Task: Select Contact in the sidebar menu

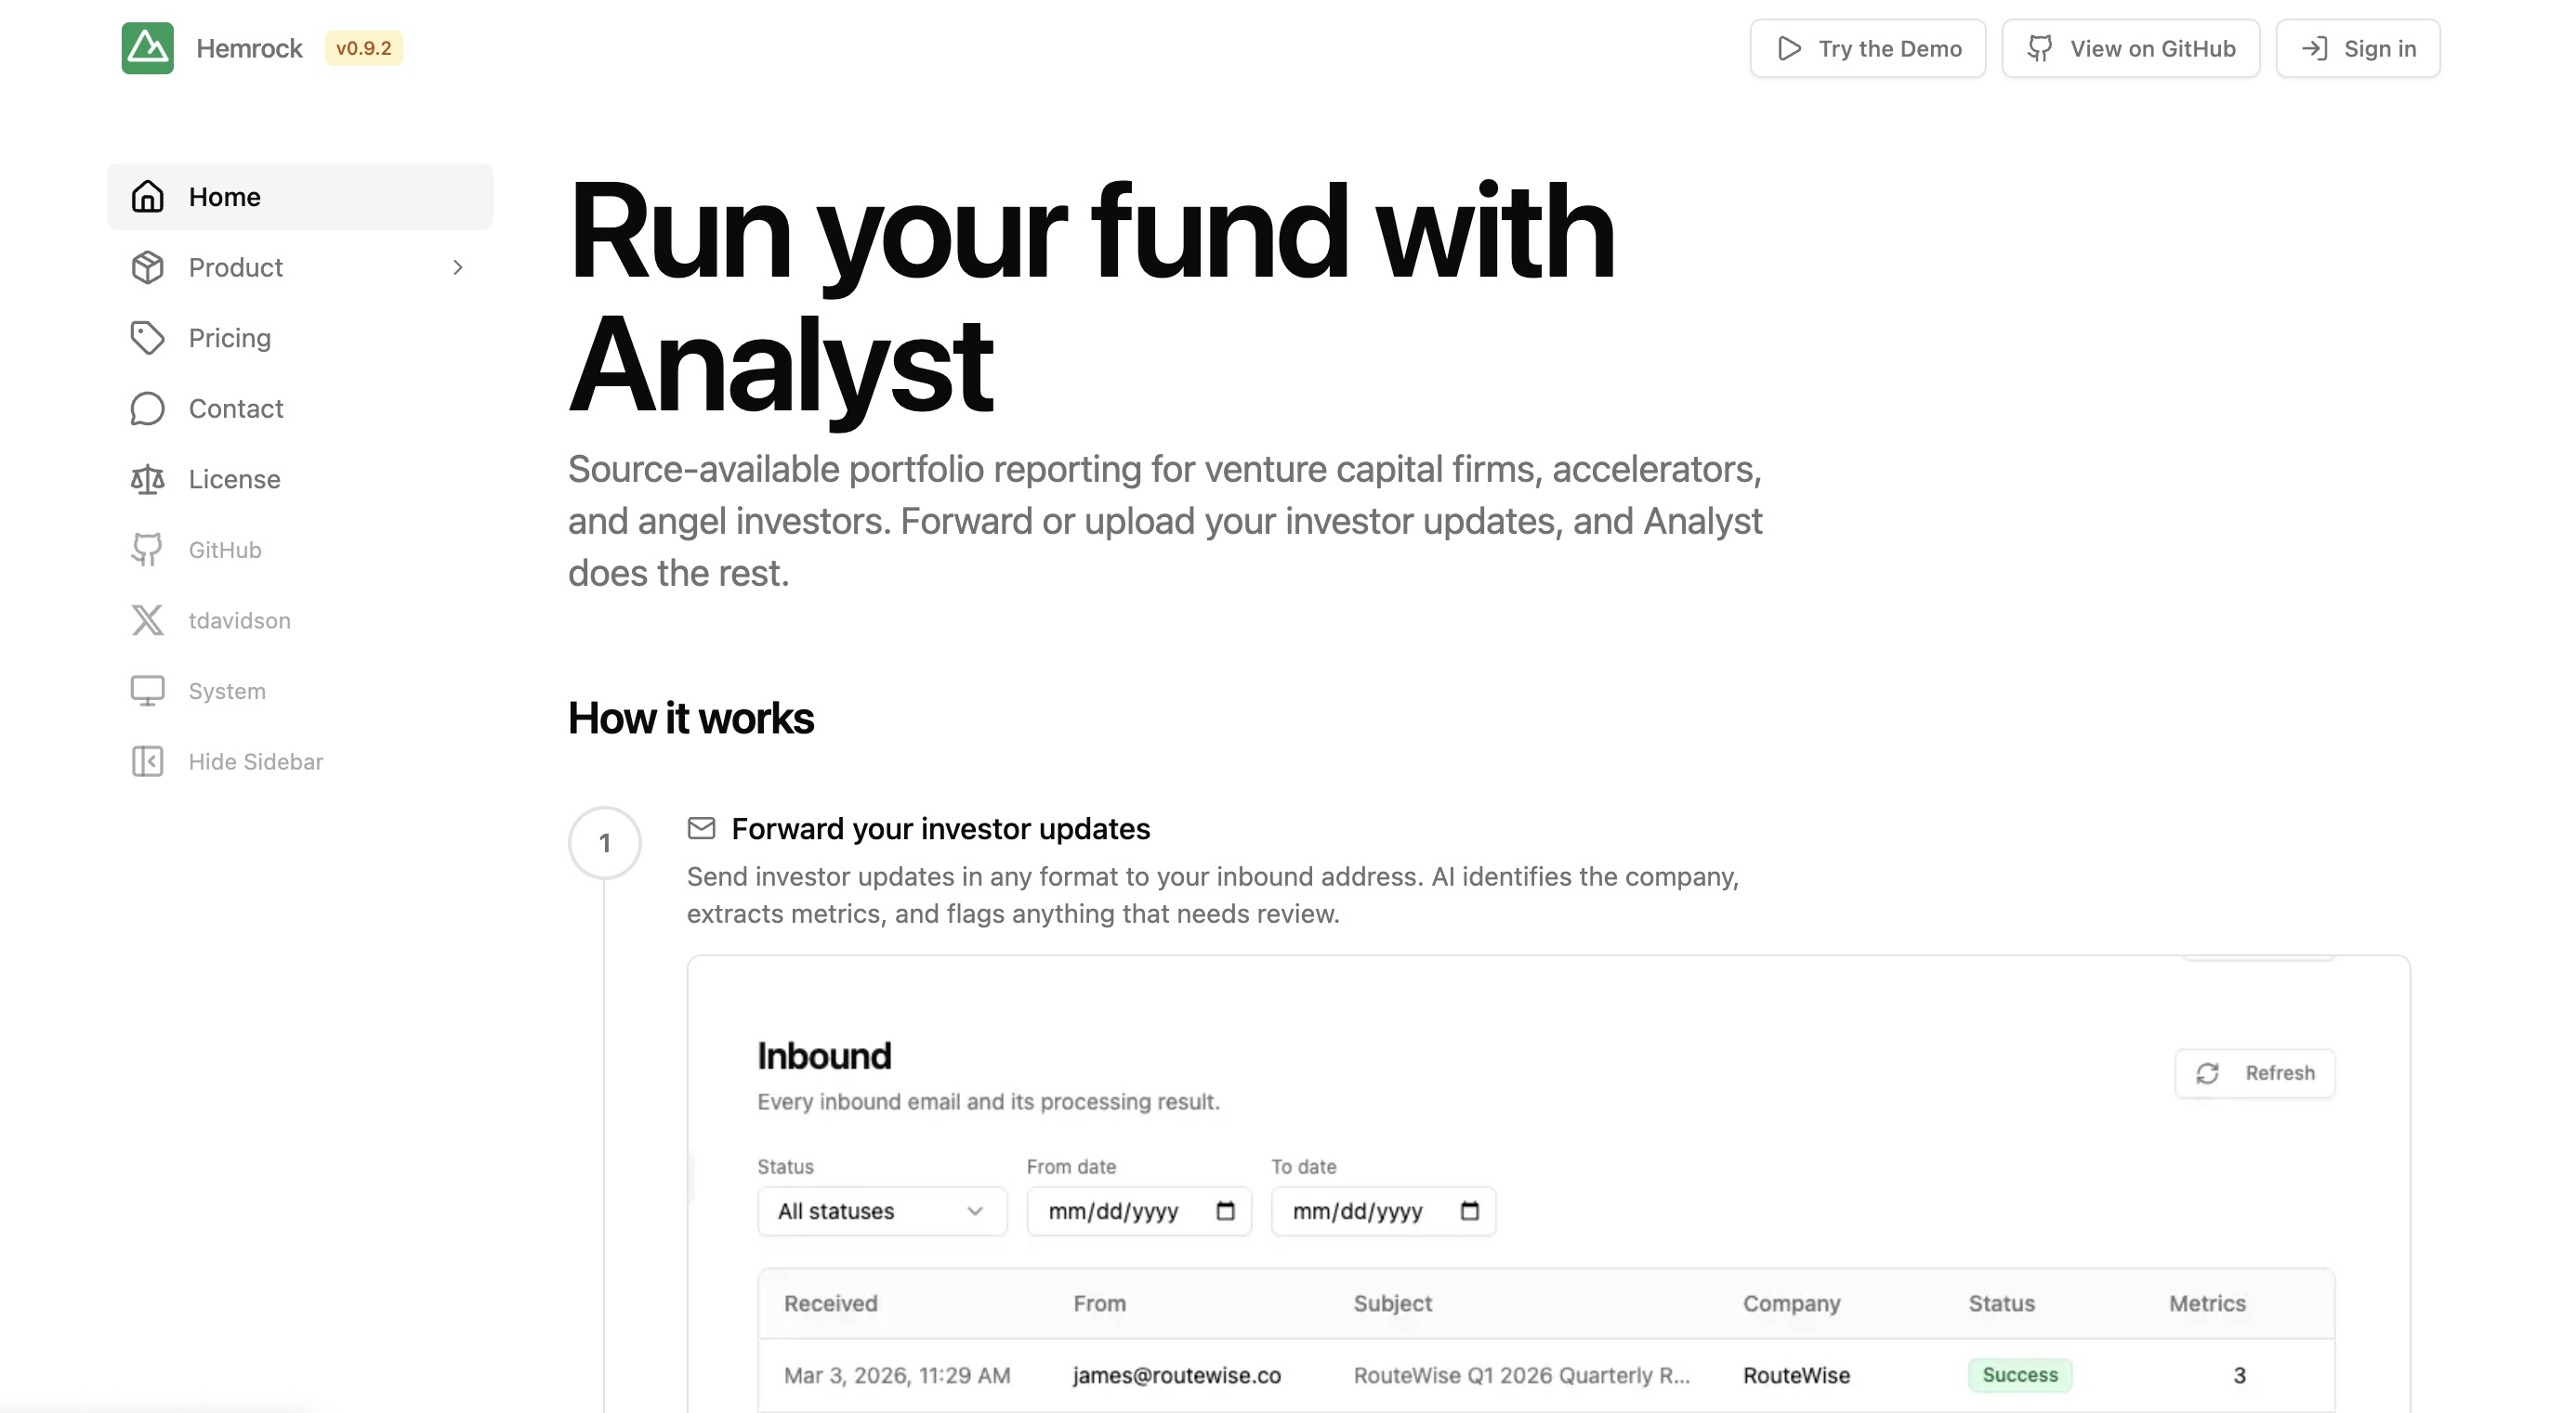Action: (236, 408)
